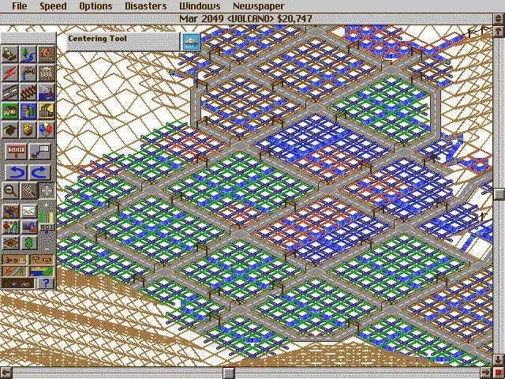Choose the Education graduation cap tool
Image resolution: width=505 pixels, height=379 pixels.
pyautogui.click(x=9, y=130)
